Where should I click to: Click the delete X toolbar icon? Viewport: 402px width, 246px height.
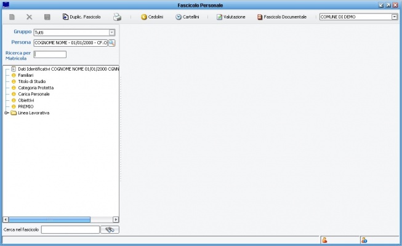29,17
